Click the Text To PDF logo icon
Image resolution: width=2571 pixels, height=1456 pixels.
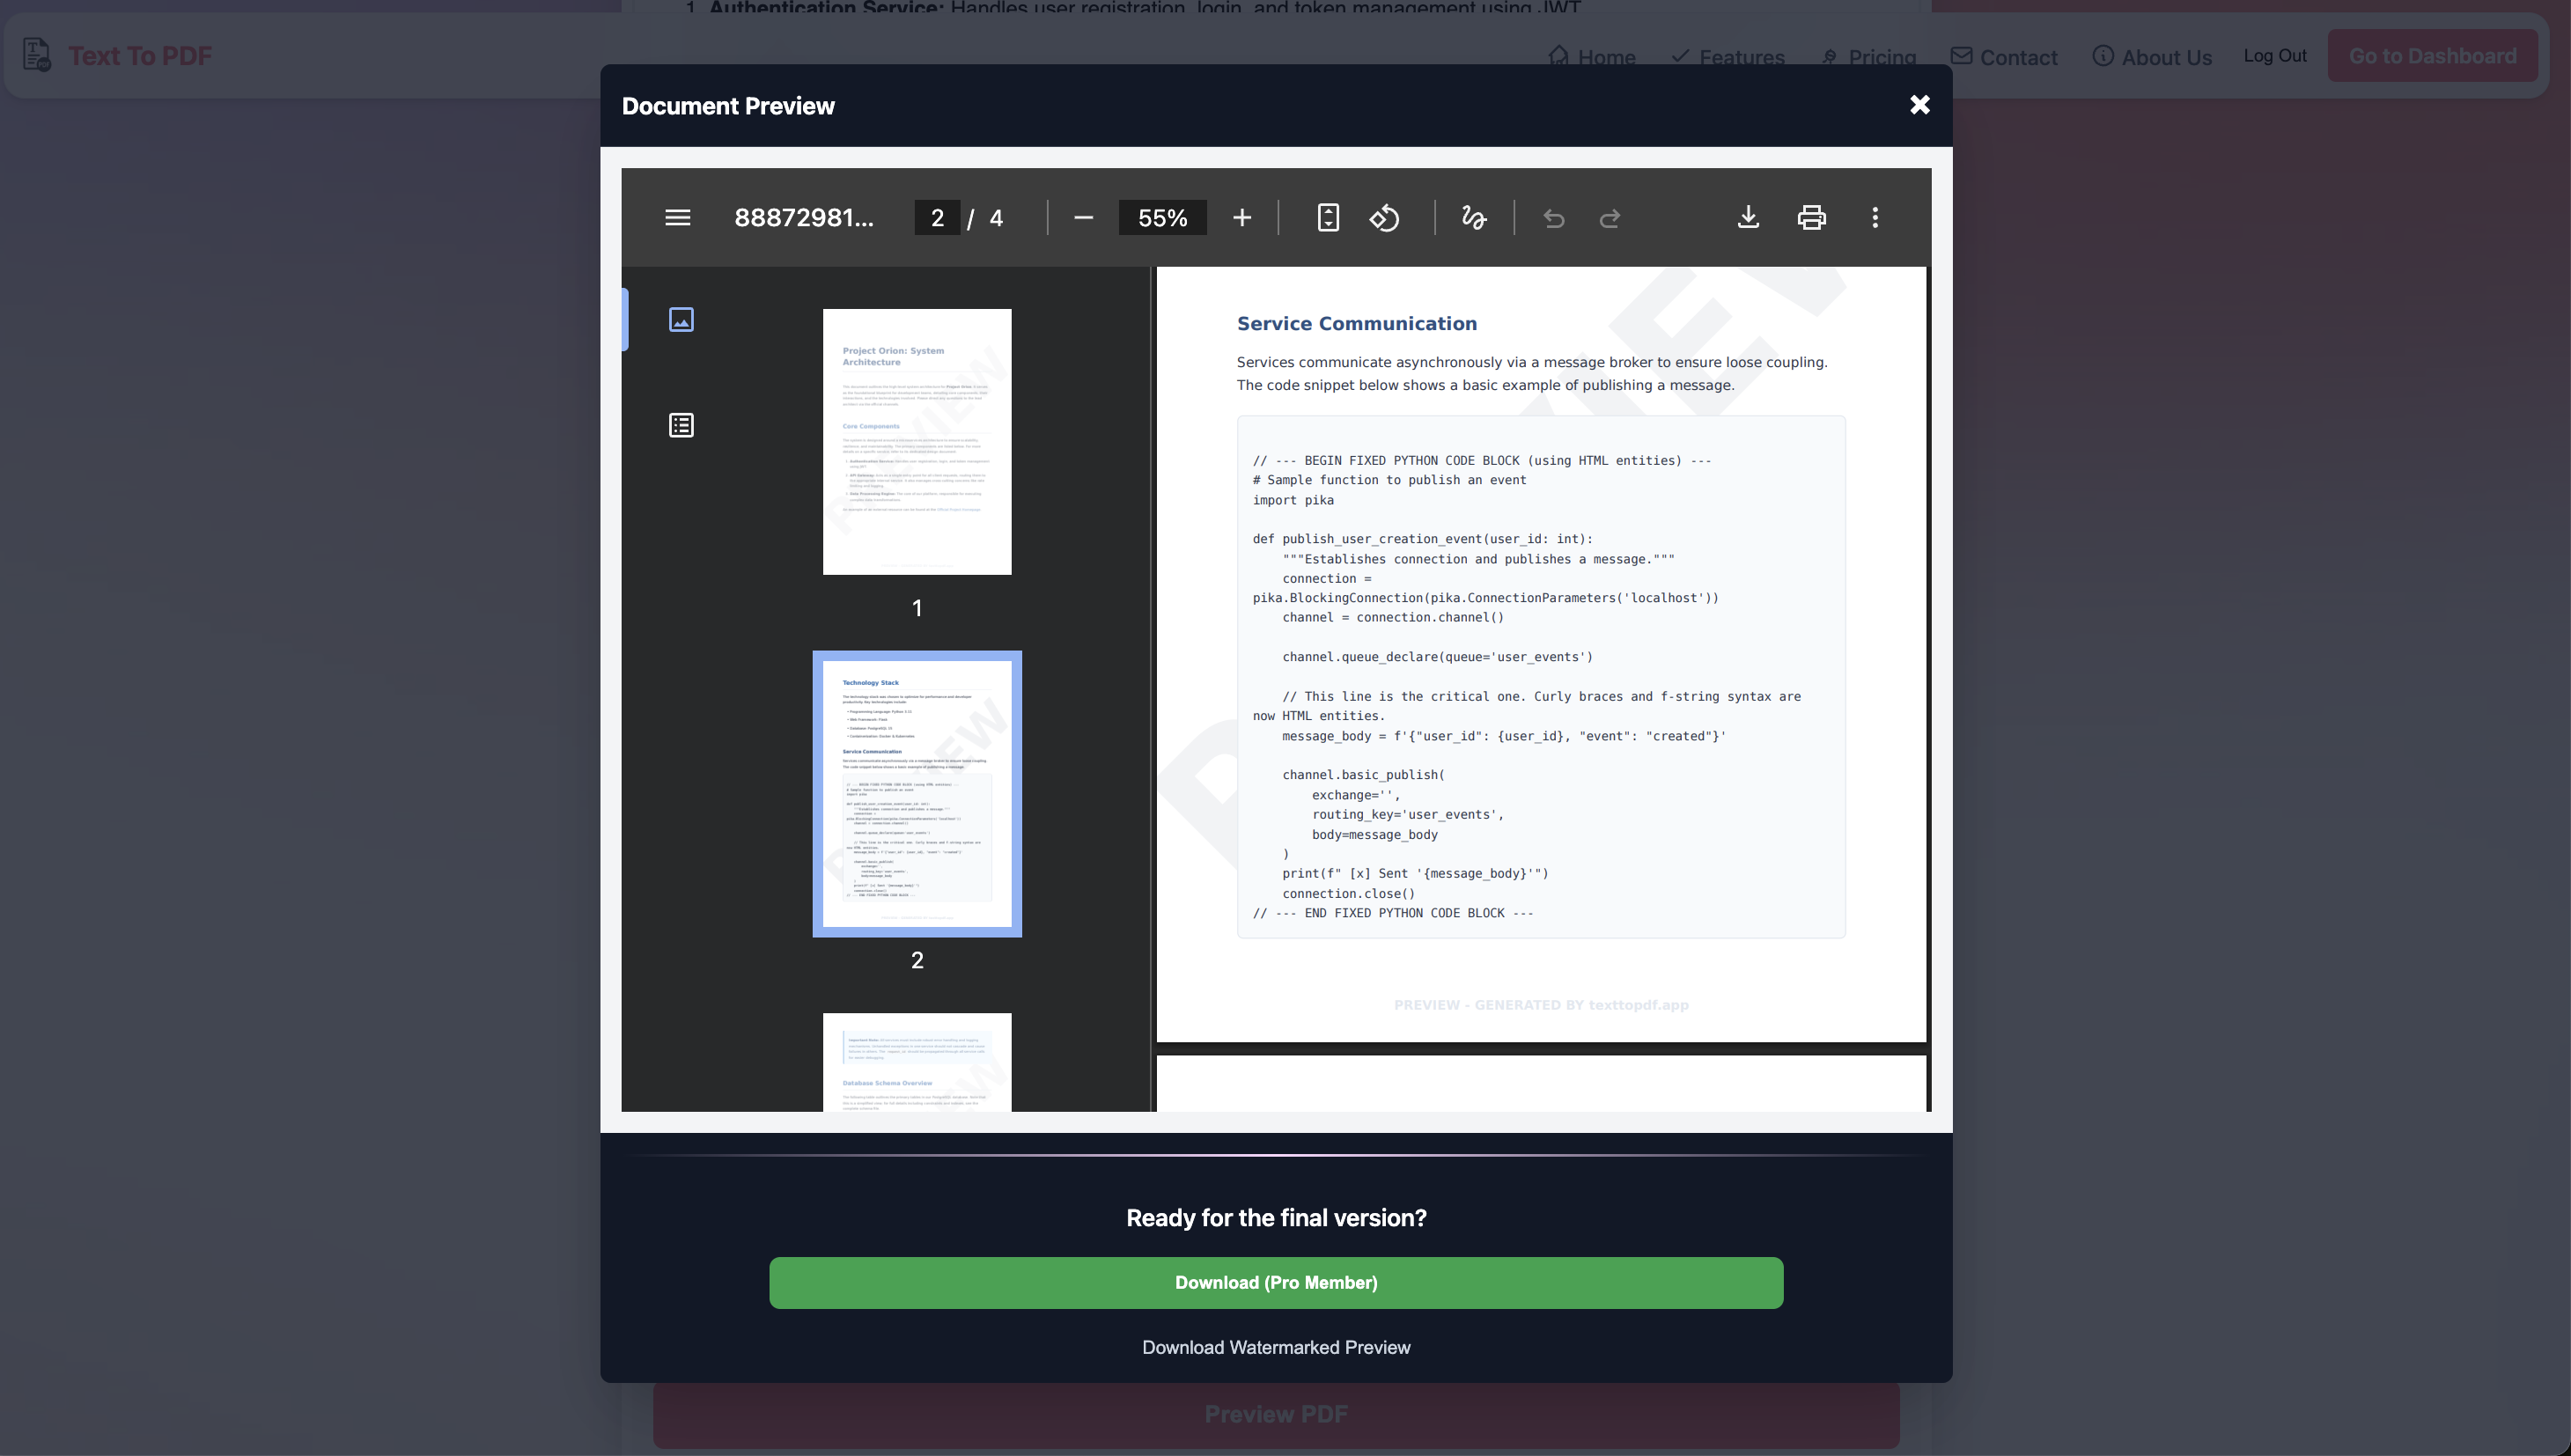click(x=37, y=55)
